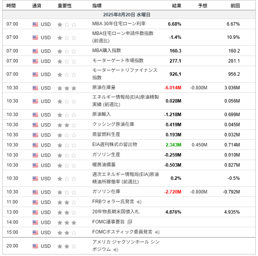
Task: Click importance stars in MBA 30年住宅ローン利率 row
Action: pyautogui.click(x=67, y=24)
